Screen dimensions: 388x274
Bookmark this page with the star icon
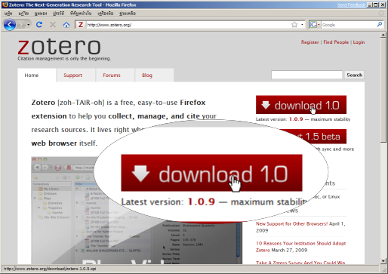click(x=294, y=25)
